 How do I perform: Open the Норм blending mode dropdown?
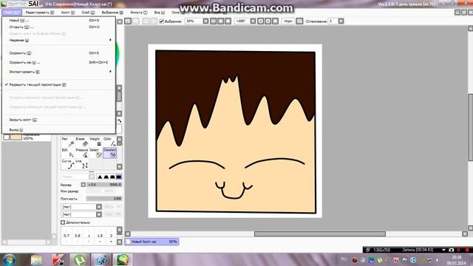click(x=288, y=21)
